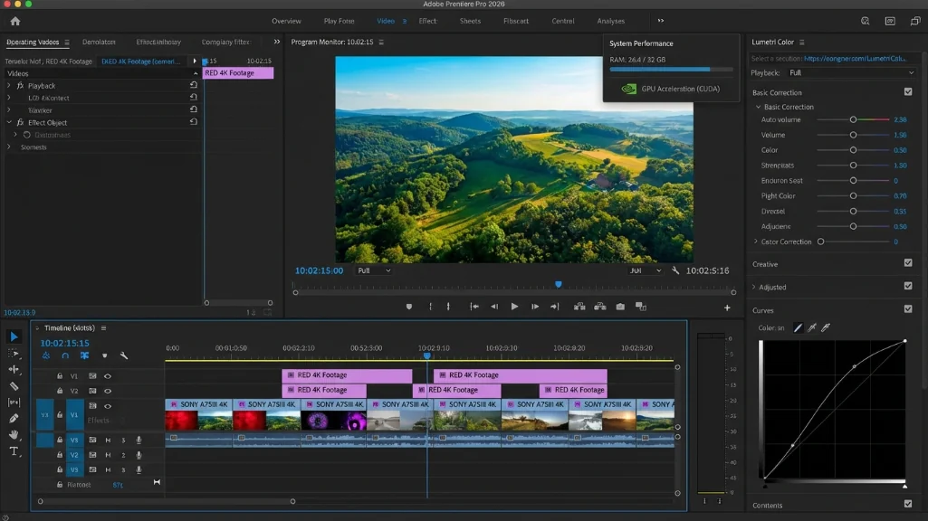
Task: Collapse the Basic Correction subsection
Action: click(x=758, y=107)
